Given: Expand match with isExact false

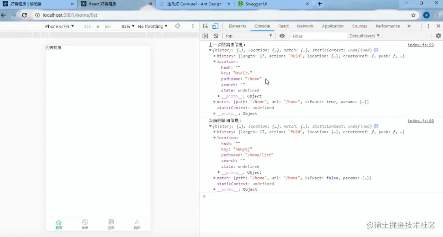Looking at the screenshot, I should coord(215,178).
